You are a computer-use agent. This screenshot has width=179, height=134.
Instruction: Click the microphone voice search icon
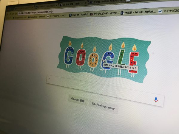click(156, 99)
